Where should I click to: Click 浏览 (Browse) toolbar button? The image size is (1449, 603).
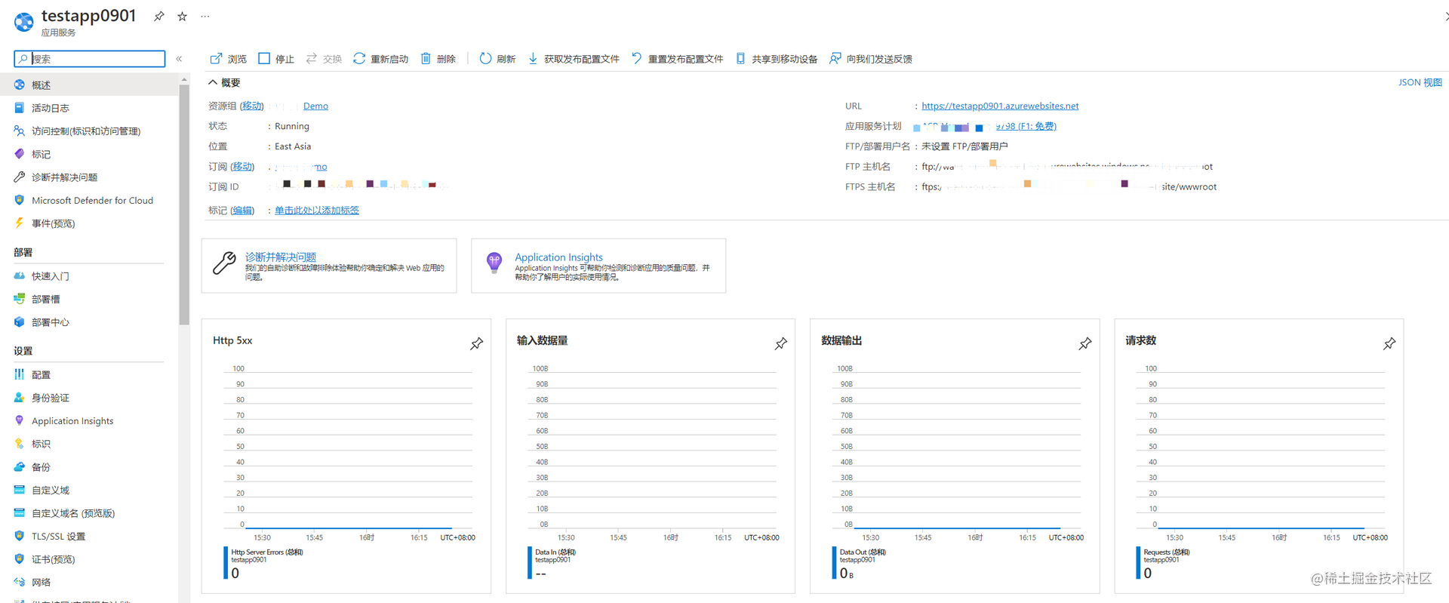(x=228, y=59)
